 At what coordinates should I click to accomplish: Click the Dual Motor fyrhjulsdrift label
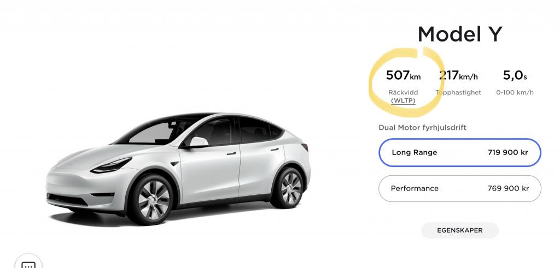(423, 128)
